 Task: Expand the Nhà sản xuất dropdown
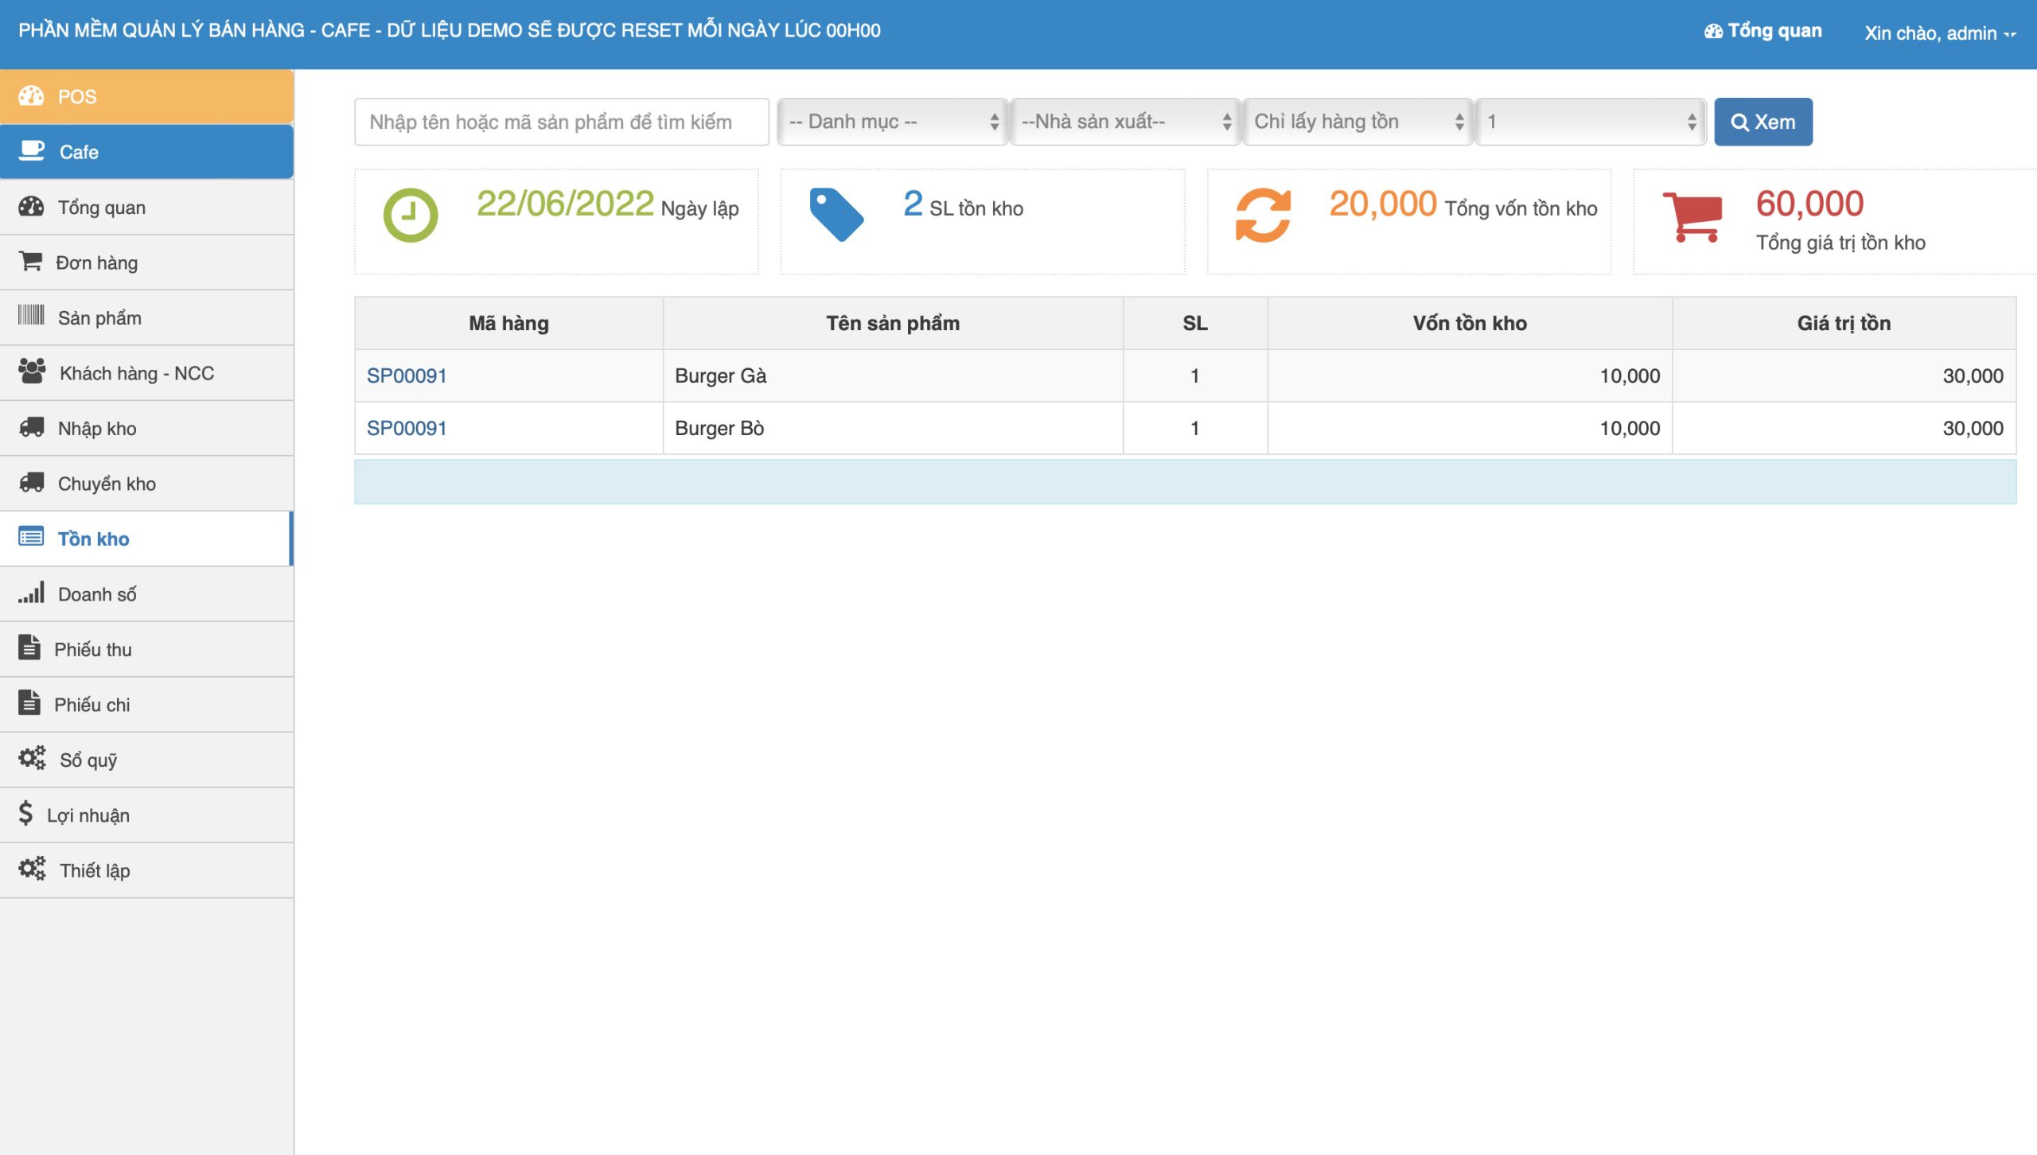click(x=1124, y=122)
